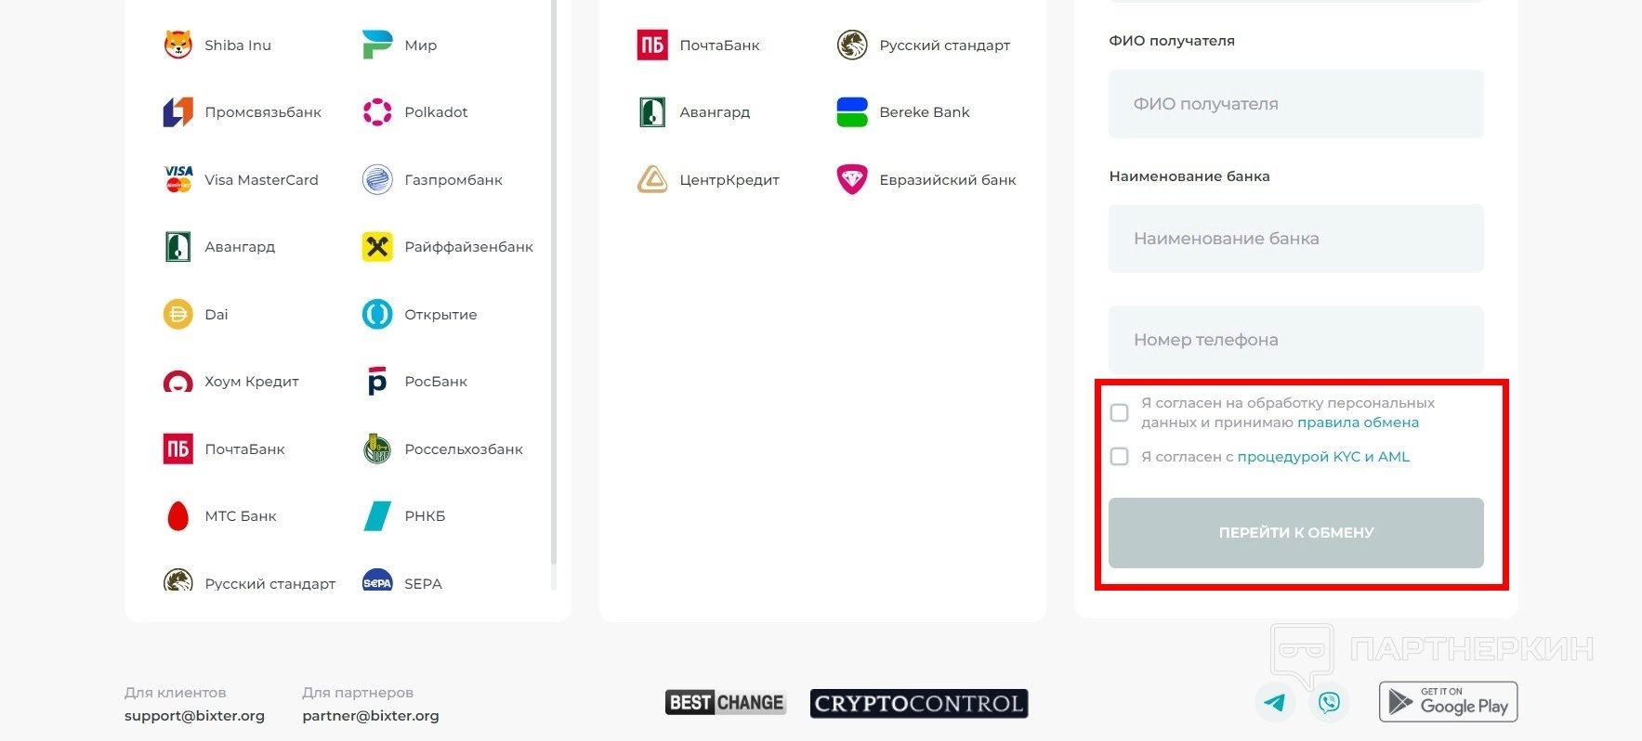Screen dimensions: 1642x741
Task: Pick the Евразийский банк icon
Action: (x=852, y=179)
